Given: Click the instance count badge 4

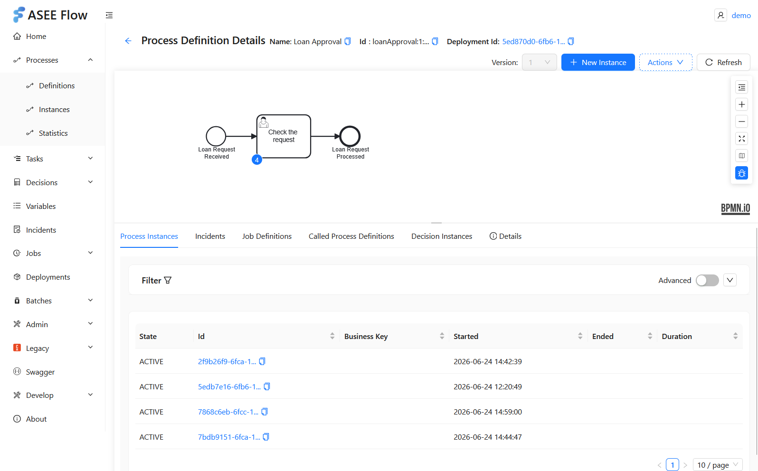Looking at the screenshot, I should tap(257, 160).
